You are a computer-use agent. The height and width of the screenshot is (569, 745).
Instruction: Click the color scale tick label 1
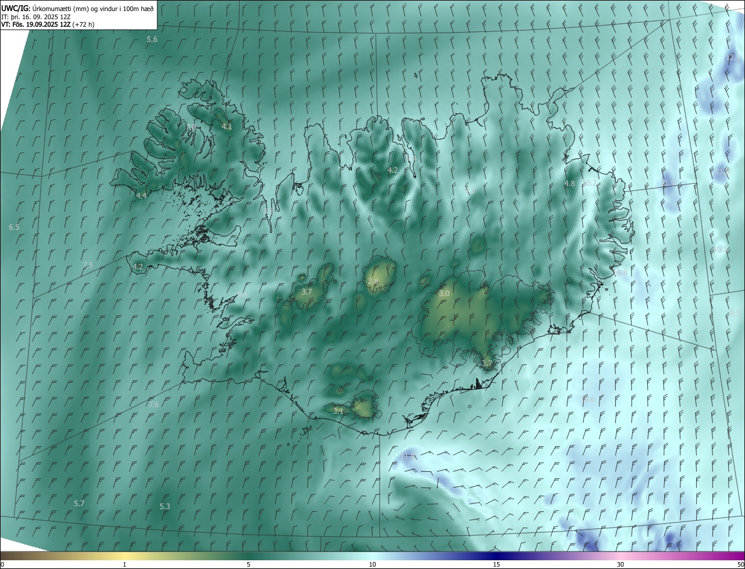click(125, 564)
